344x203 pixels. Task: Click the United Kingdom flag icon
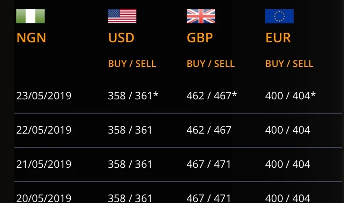pyautogui.click(x=201, y=16)
